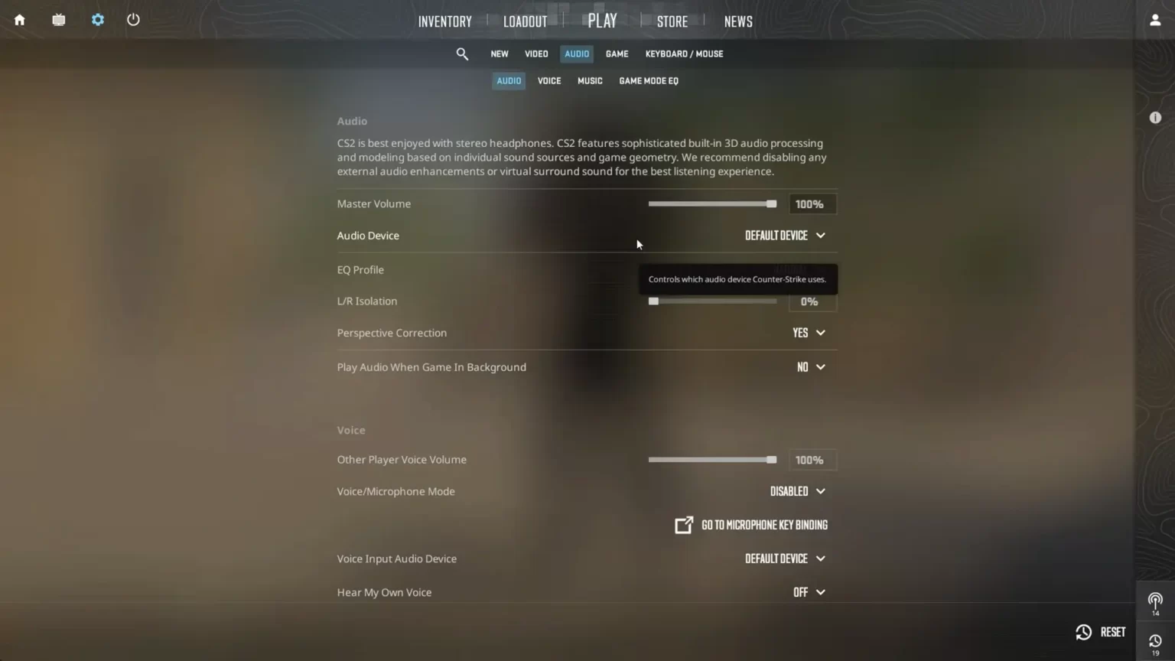The height and width of the screenshot is (661, 1175).
Task: Open the Game Mode EQ sub-tab
Action: coord(649,81)
